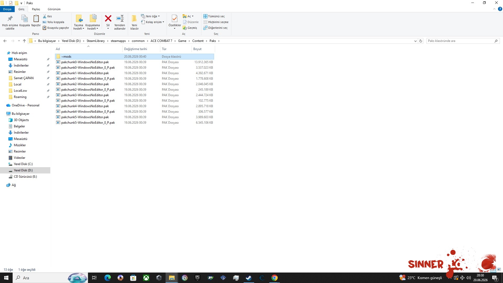Switch to the Giriş tab
Screen dimensions: 503x283
click(x=21, y=9)
